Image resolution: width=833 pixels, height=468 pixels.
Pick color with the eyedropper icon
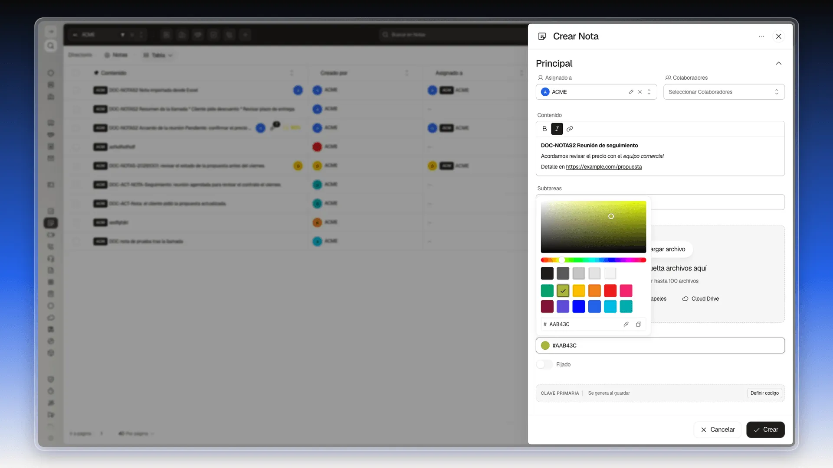[x=626, y=324]
